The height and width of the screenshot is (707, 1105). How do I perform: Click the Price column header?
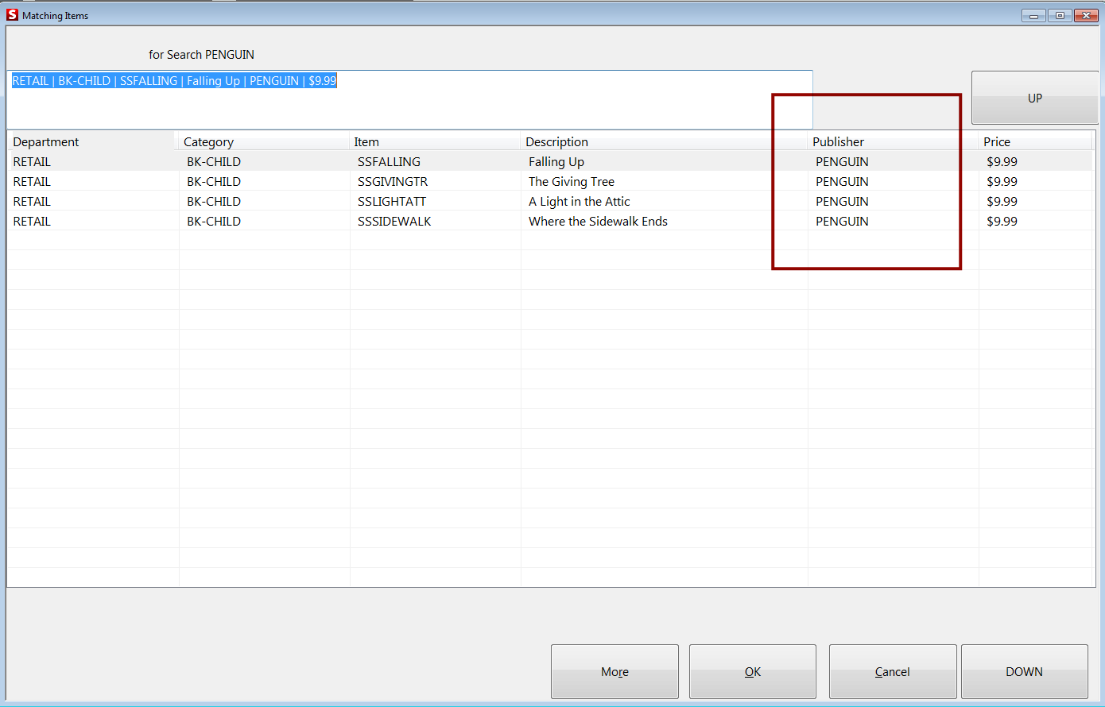(996, 141)
